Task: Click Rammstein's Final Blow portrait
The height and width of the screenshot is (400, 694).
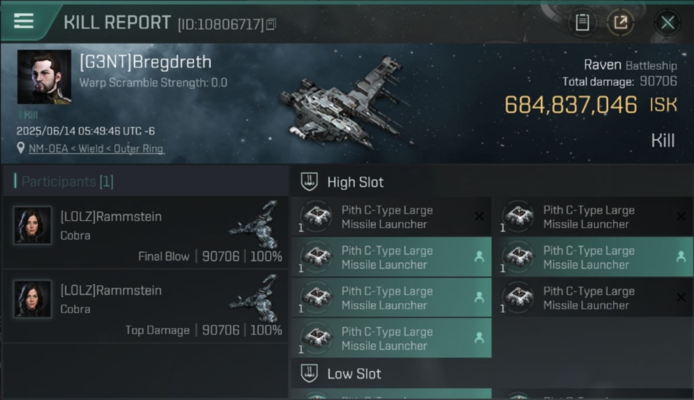Action: [x=33, y=225]
